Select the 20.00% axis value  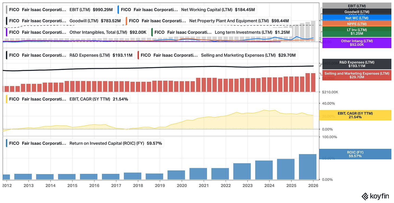[329, 116]
